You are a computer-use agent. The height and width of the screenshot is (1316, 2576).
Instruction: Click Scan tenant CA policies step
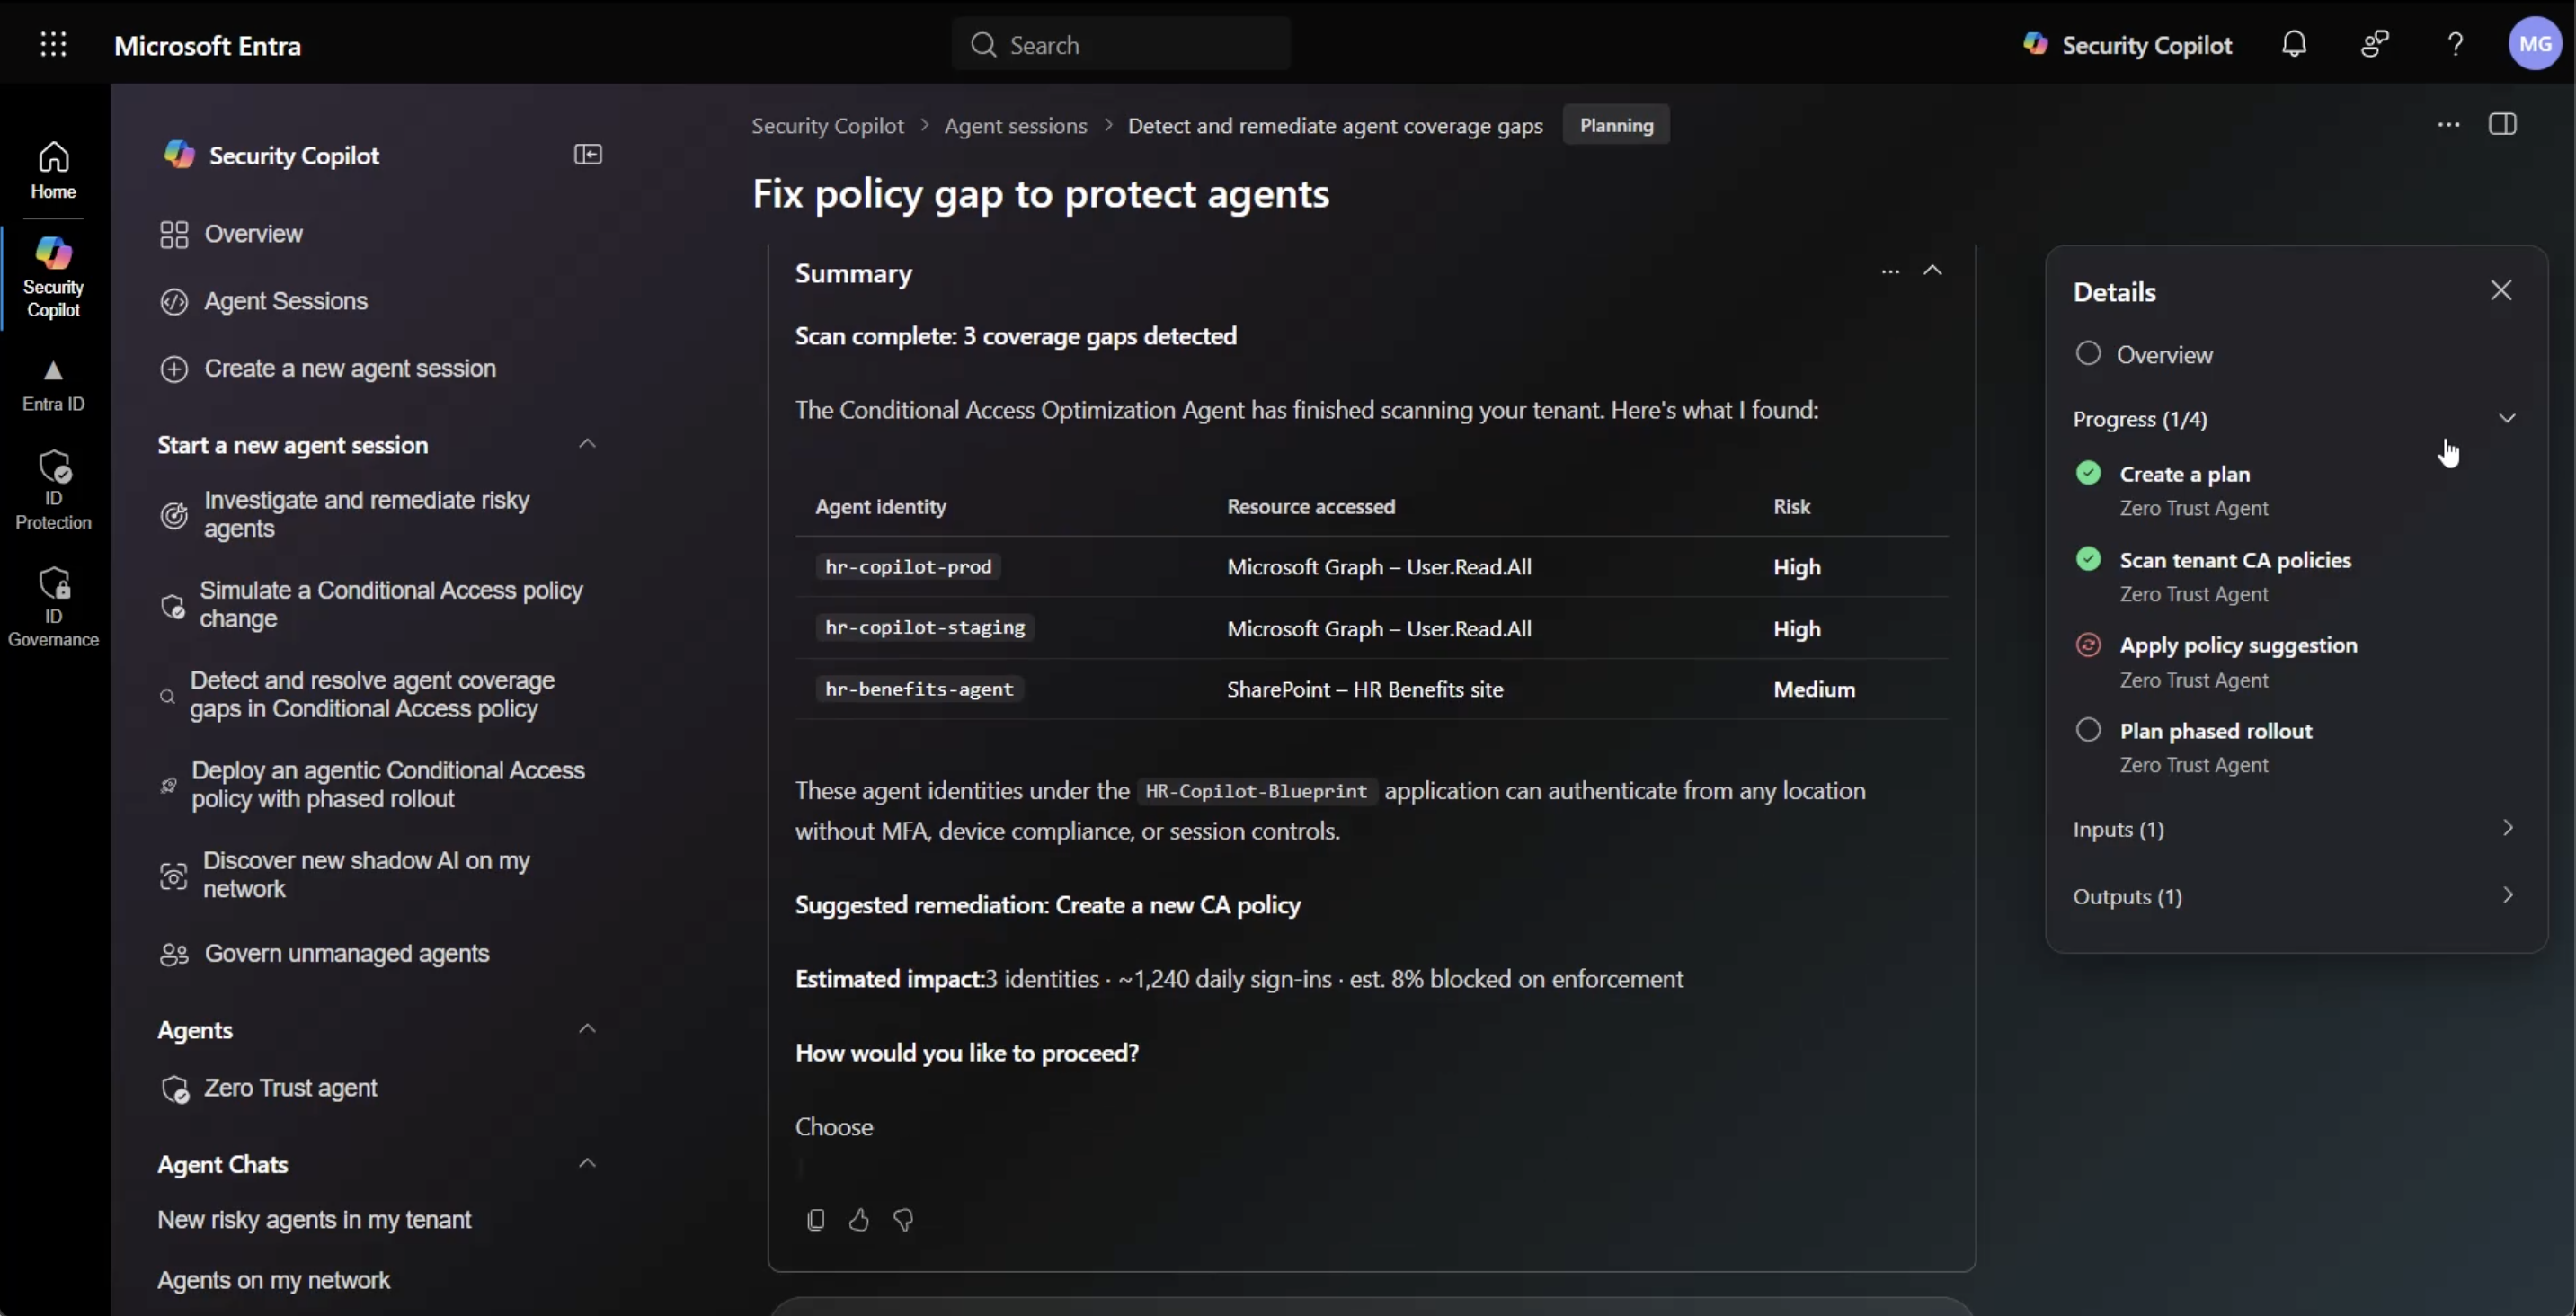tap(2235, 560)
